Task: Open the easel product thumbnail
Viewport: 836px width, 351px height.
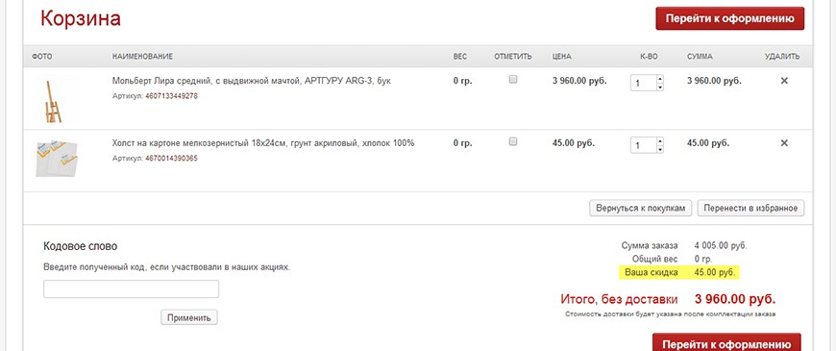Action: (53, 102)
